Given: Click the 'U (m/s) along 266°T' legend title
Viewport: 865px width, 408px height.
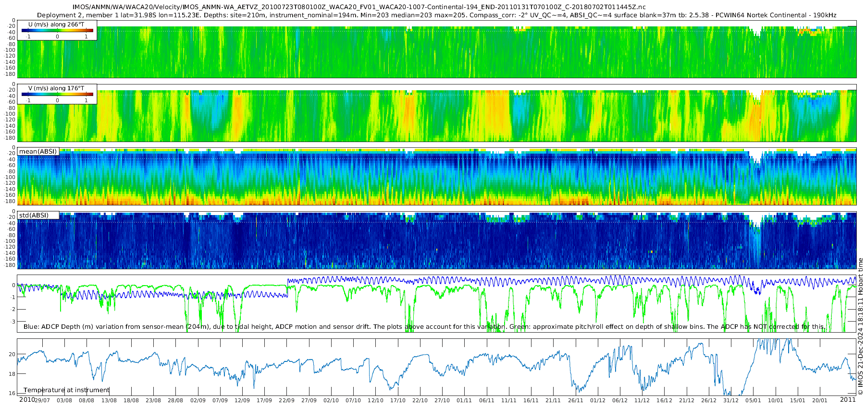Looking at the screenshot, I should (x=56, y=24).
